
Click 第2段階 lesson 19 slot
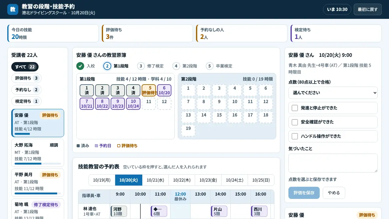click(188, 130)
